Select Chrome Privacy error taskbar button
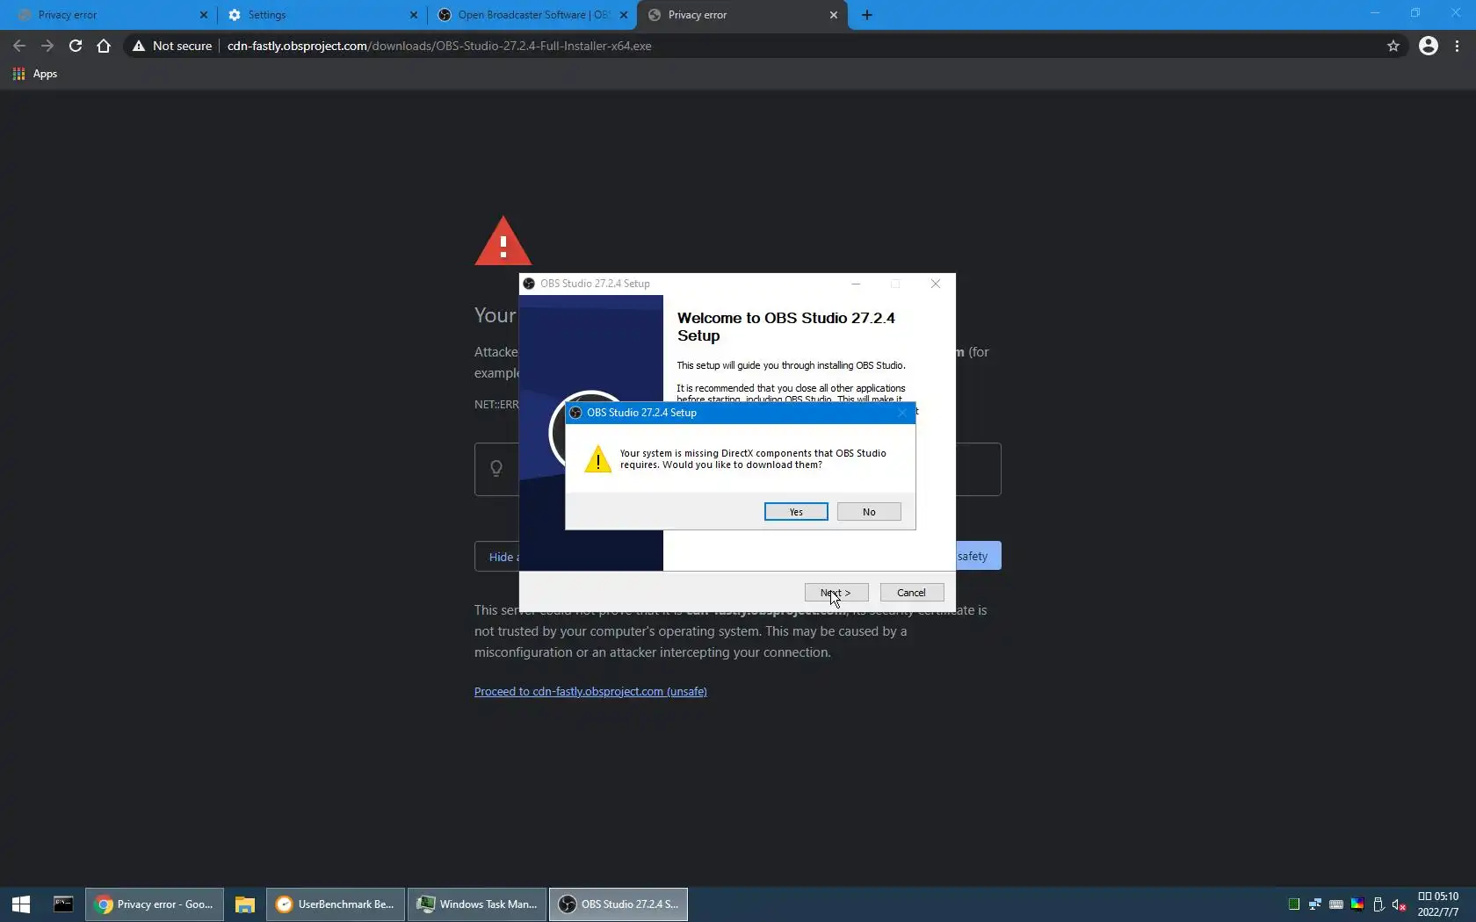 click(155, 904)
